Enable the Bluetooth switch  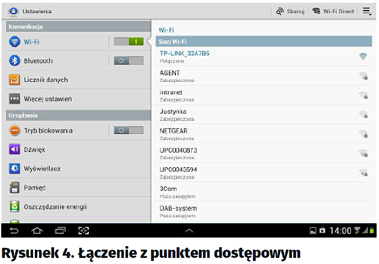129,61
